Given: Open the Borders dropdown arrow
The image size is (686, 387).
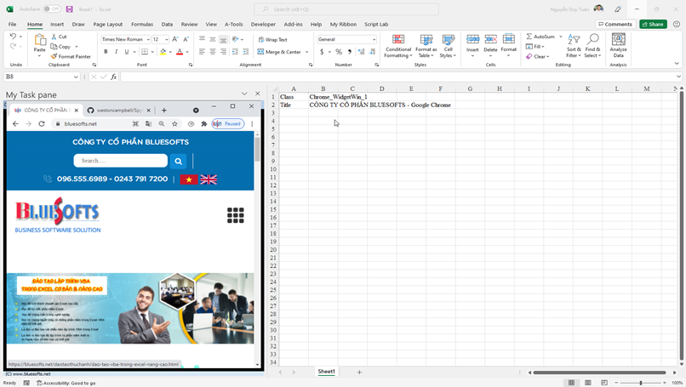Looking at the screenshot, I should (x=152, y=52).
